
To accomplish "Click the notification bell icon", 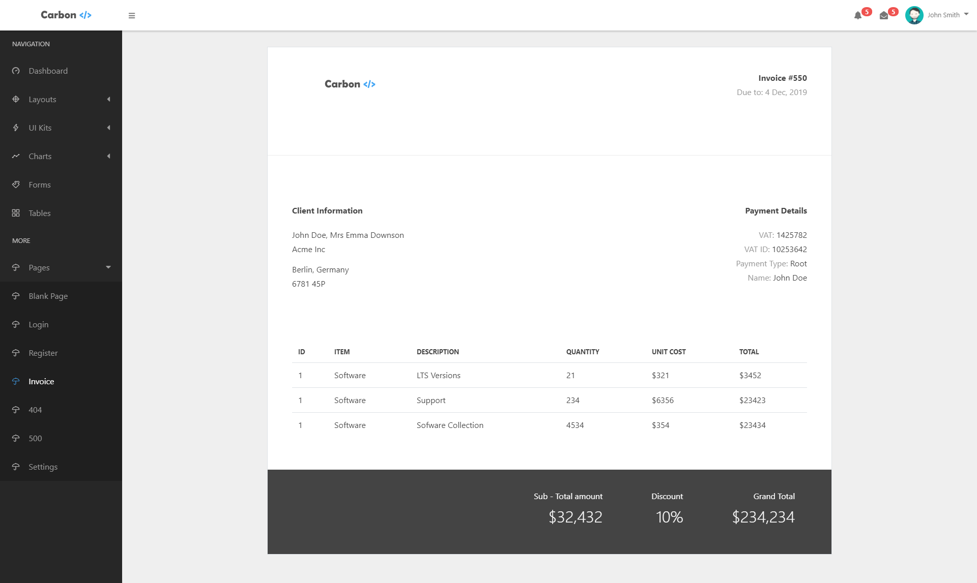I will 858,16.
